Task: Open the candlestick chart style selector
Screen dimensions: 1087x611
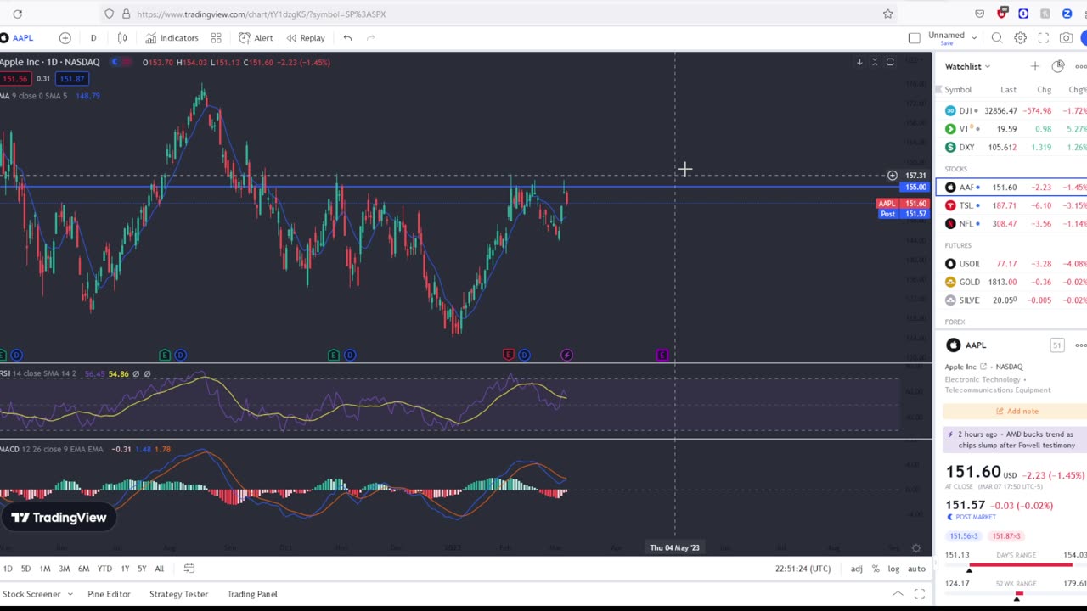Action: click(122, 38)
